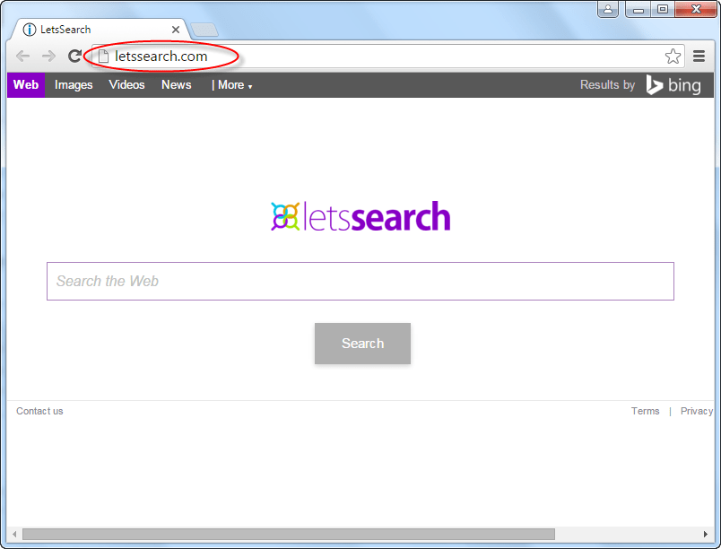
Task: Click the page icon in the address bar
Action: 103,57
